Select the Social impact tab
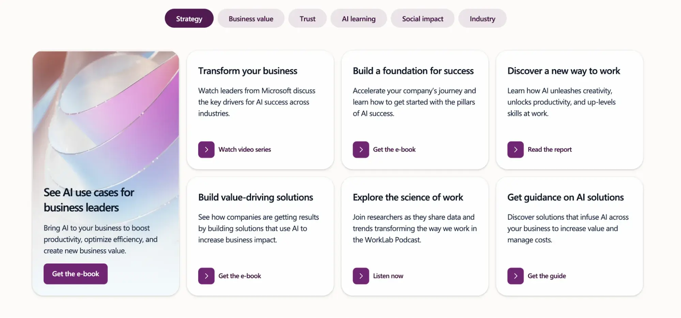The image size is (681, 318). pos(422,19)
